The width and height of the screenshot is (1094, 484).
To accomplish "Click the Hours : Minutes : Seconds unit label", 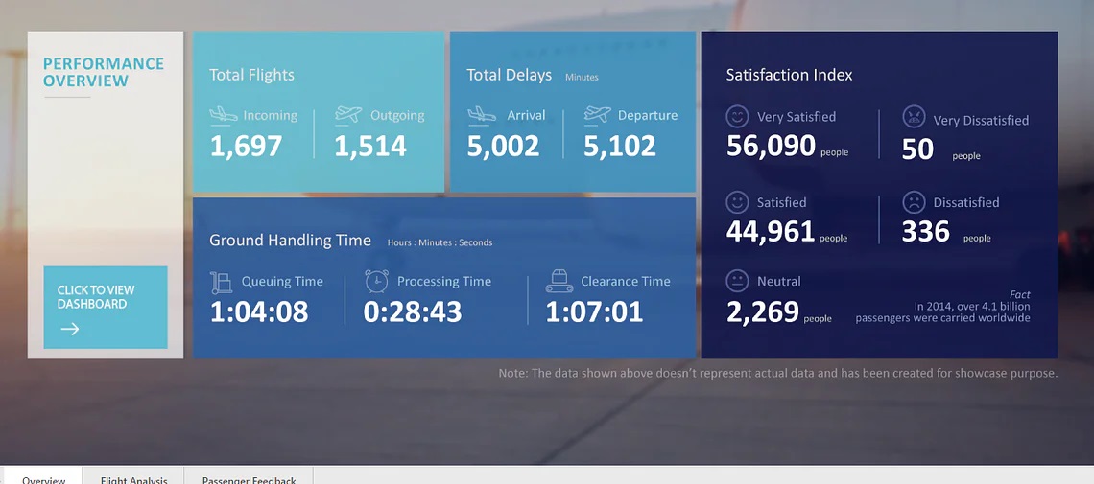I will [x=440, y=243].
